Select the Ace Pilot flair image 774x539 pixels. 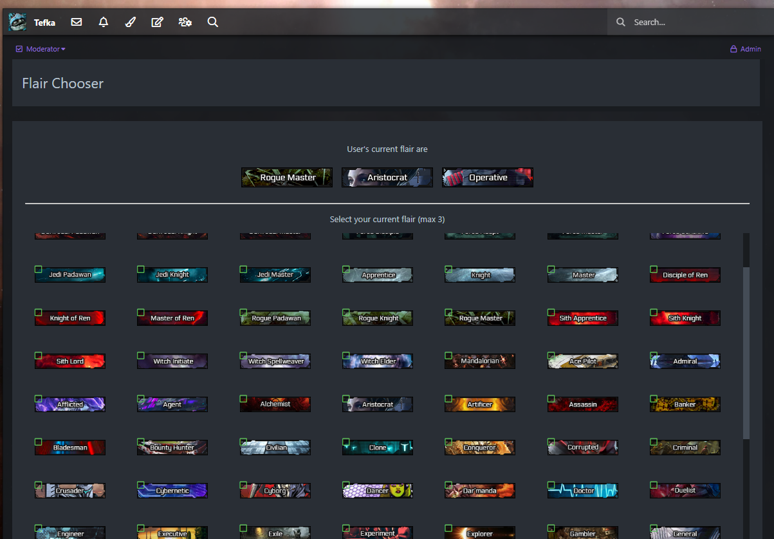coord(583,361)
